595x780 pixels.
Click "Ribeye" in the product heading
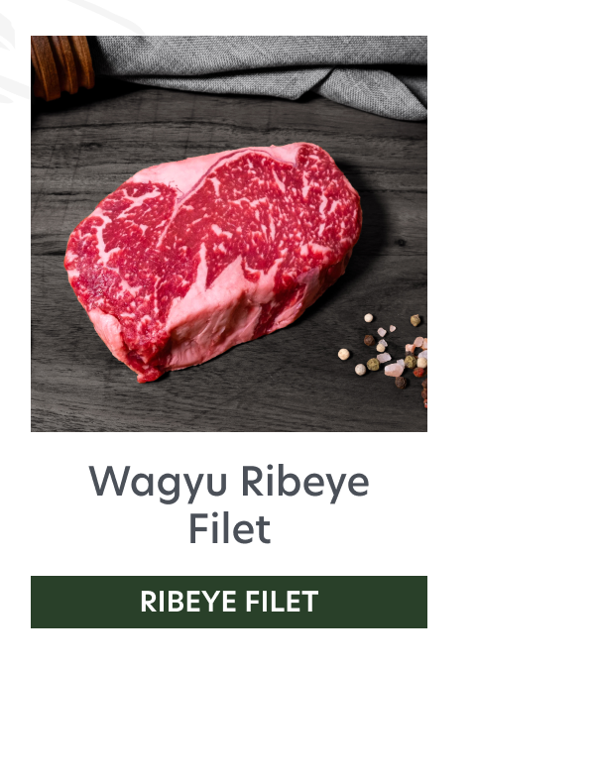coord(305,482)
